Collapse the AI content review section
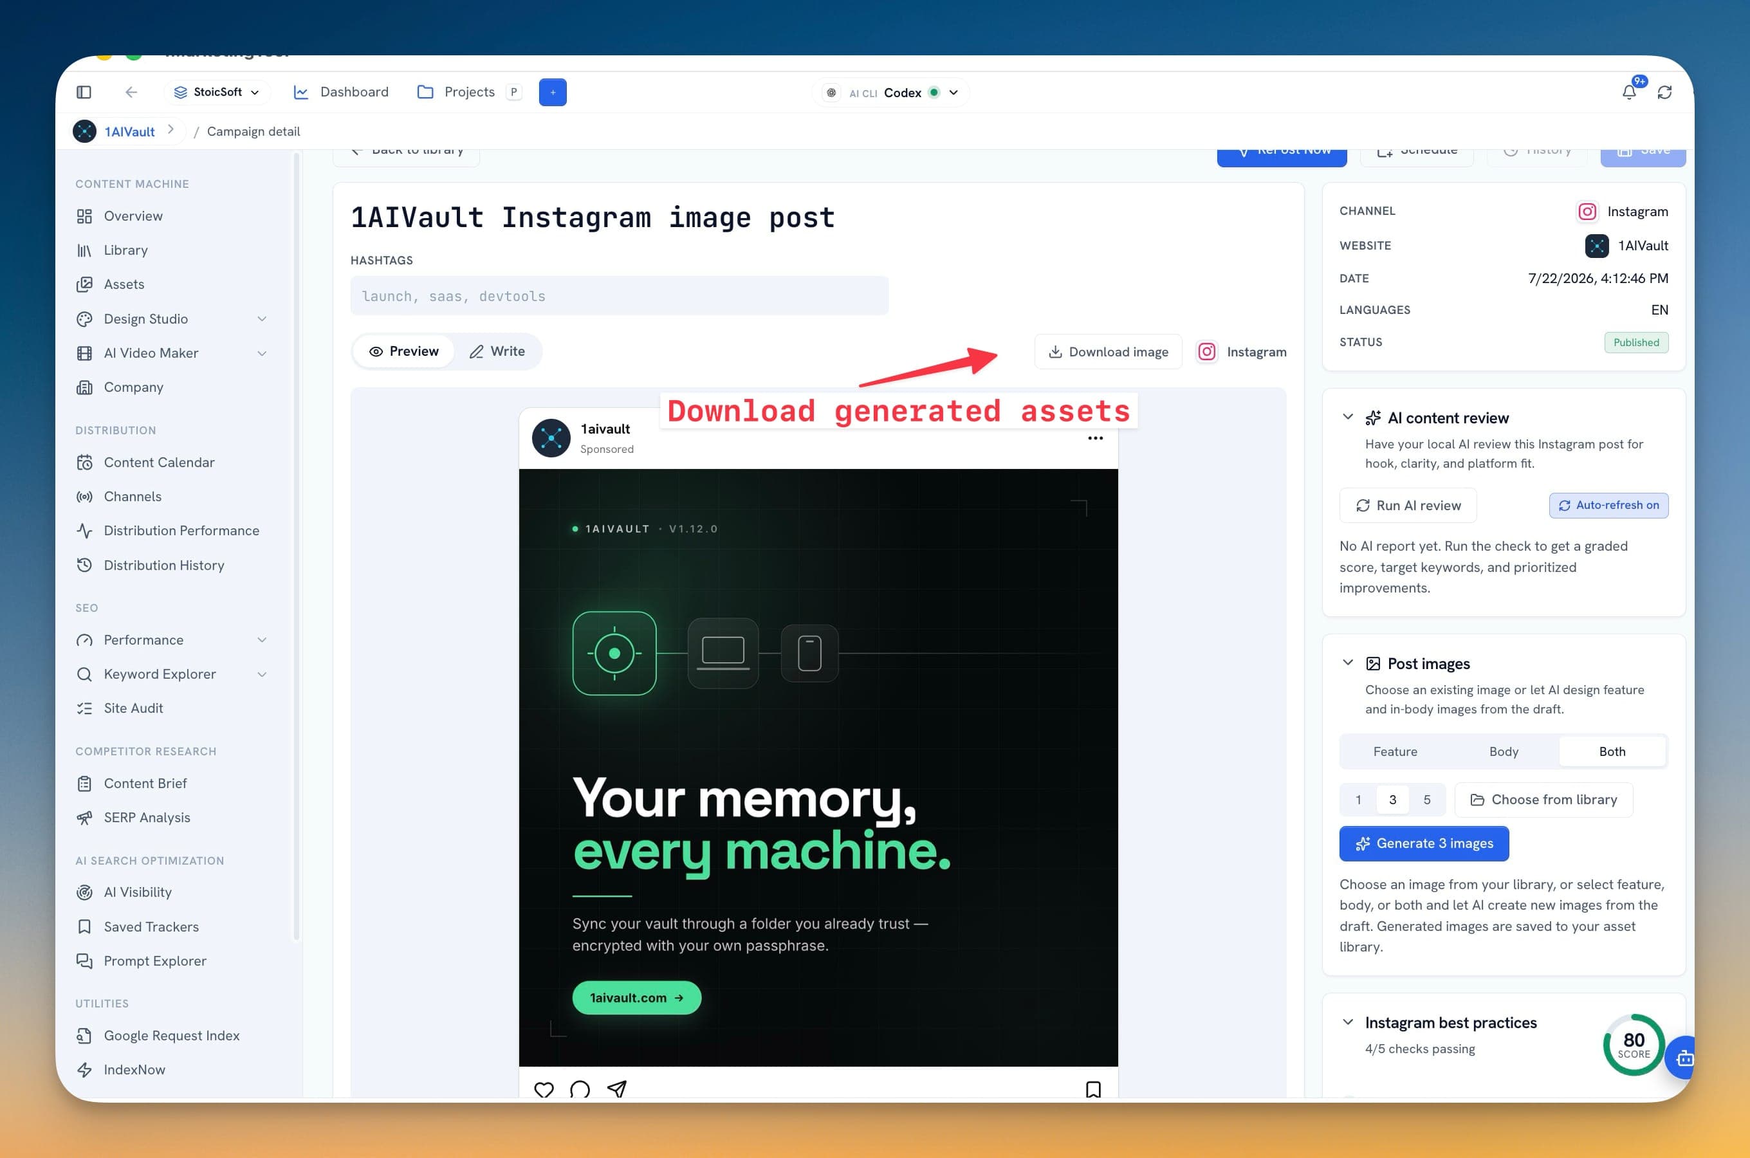 tap(1348, 418)
